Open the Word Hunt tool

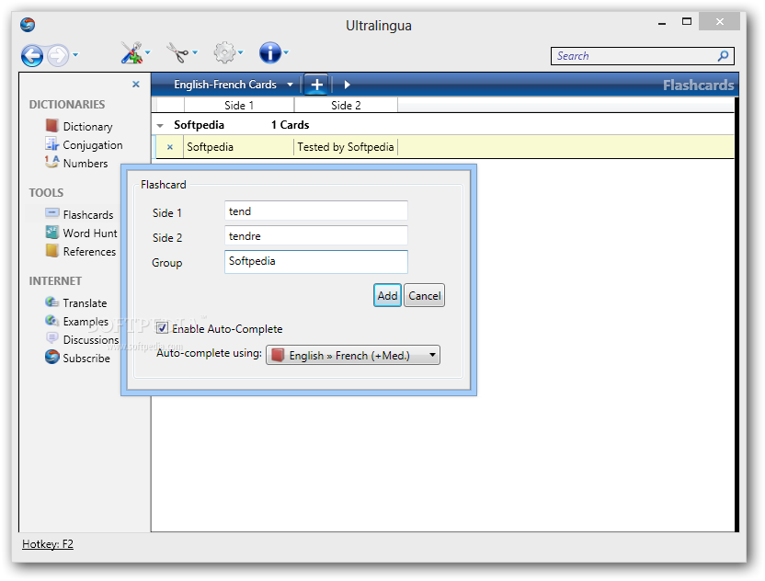[81, 234]
